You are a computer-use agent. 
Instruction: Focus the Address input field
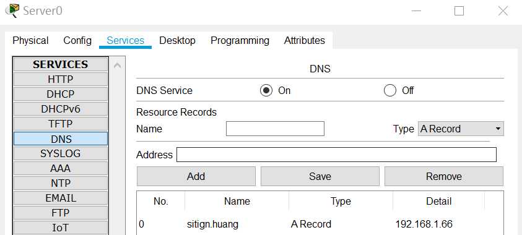[336, 155]
